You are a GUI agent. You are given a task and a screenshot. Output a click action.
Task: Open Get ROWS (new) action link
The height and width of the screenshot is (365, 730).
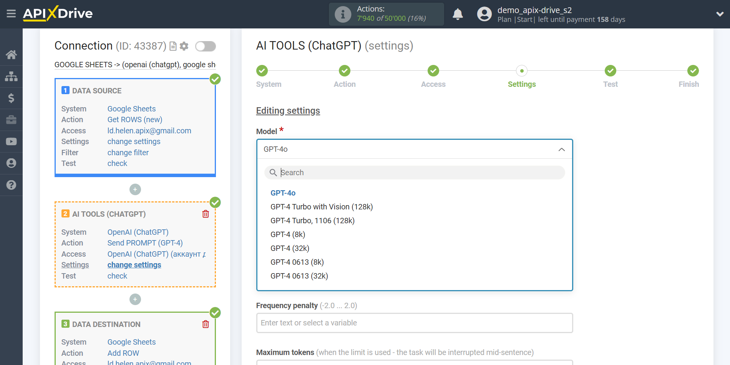point(135,119)
